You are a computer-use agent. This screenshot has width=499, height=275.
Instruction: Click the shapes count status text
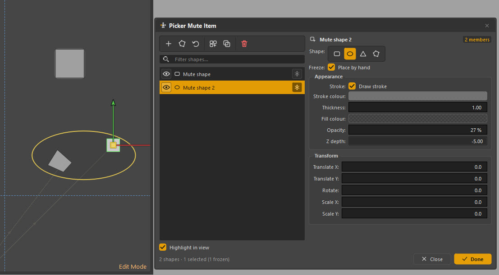[194, 259]
